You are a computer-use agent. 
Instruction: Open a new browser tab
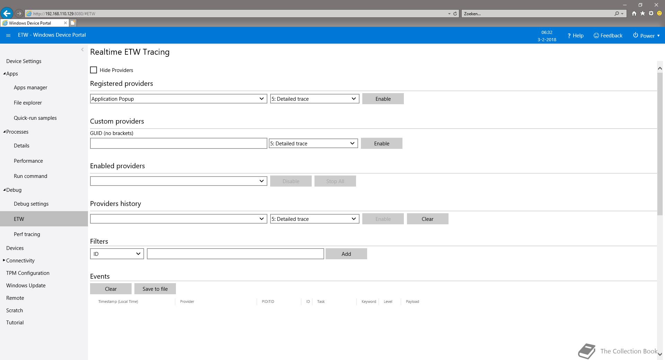coord(73,23)
